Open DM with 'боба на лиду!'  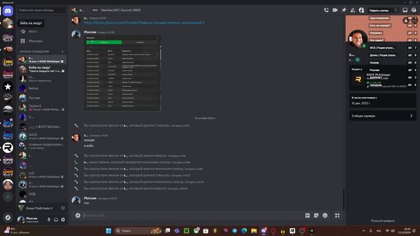pos(42,69)
